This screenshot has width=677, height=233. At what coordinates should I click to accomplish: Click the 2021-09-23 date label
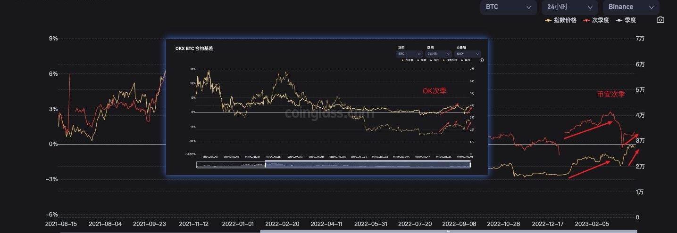[150, 225]
